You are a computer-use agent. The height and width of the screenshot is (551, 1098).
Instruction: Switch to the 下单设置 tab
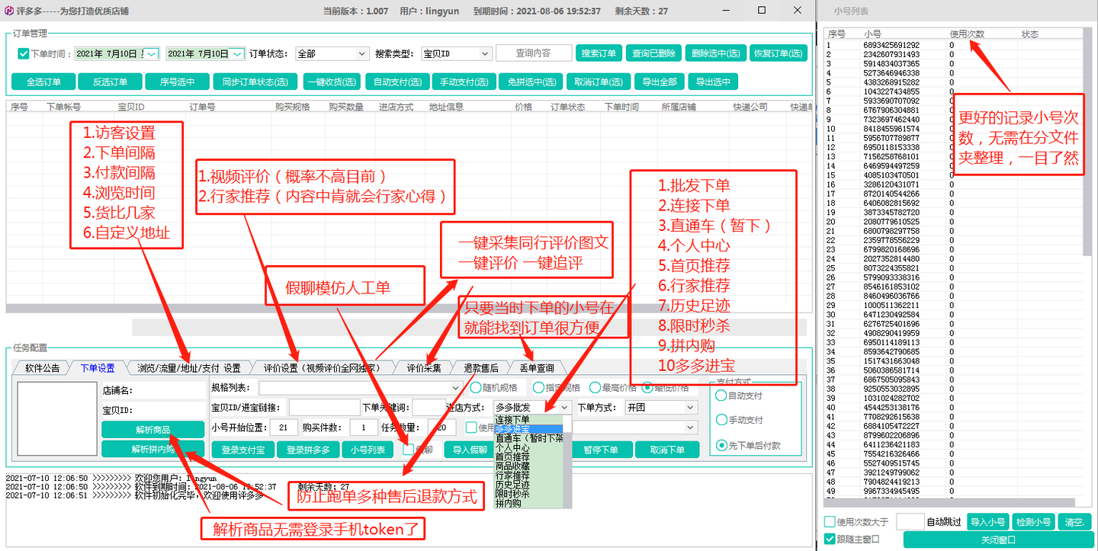coord(97,367)
